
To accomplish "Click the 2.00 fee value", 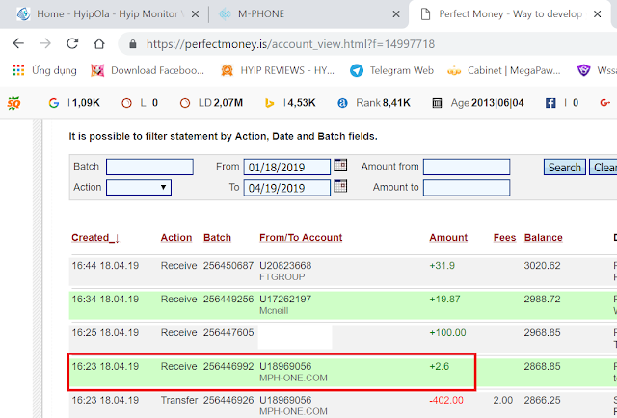I will [x=503, y=400].
